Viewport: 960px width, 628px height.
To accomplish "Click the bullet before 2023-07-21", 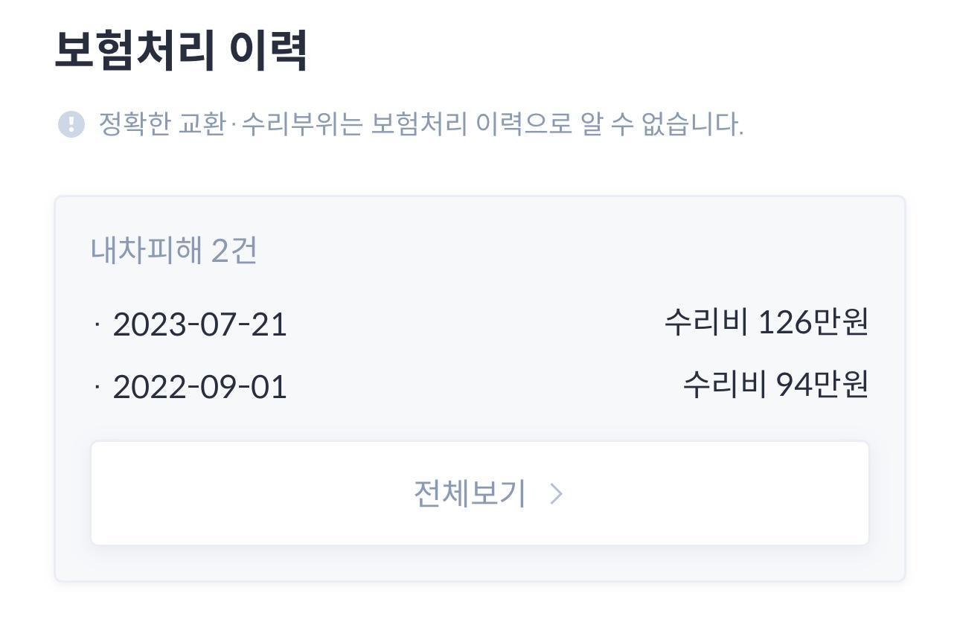I will tap(97, 324).
